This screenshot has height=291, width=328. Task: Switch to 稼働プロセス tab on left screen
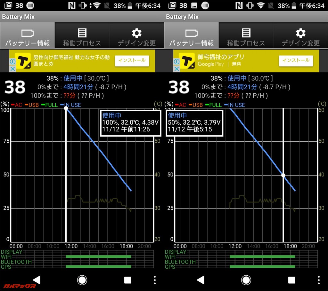click(x=82, y=36)
